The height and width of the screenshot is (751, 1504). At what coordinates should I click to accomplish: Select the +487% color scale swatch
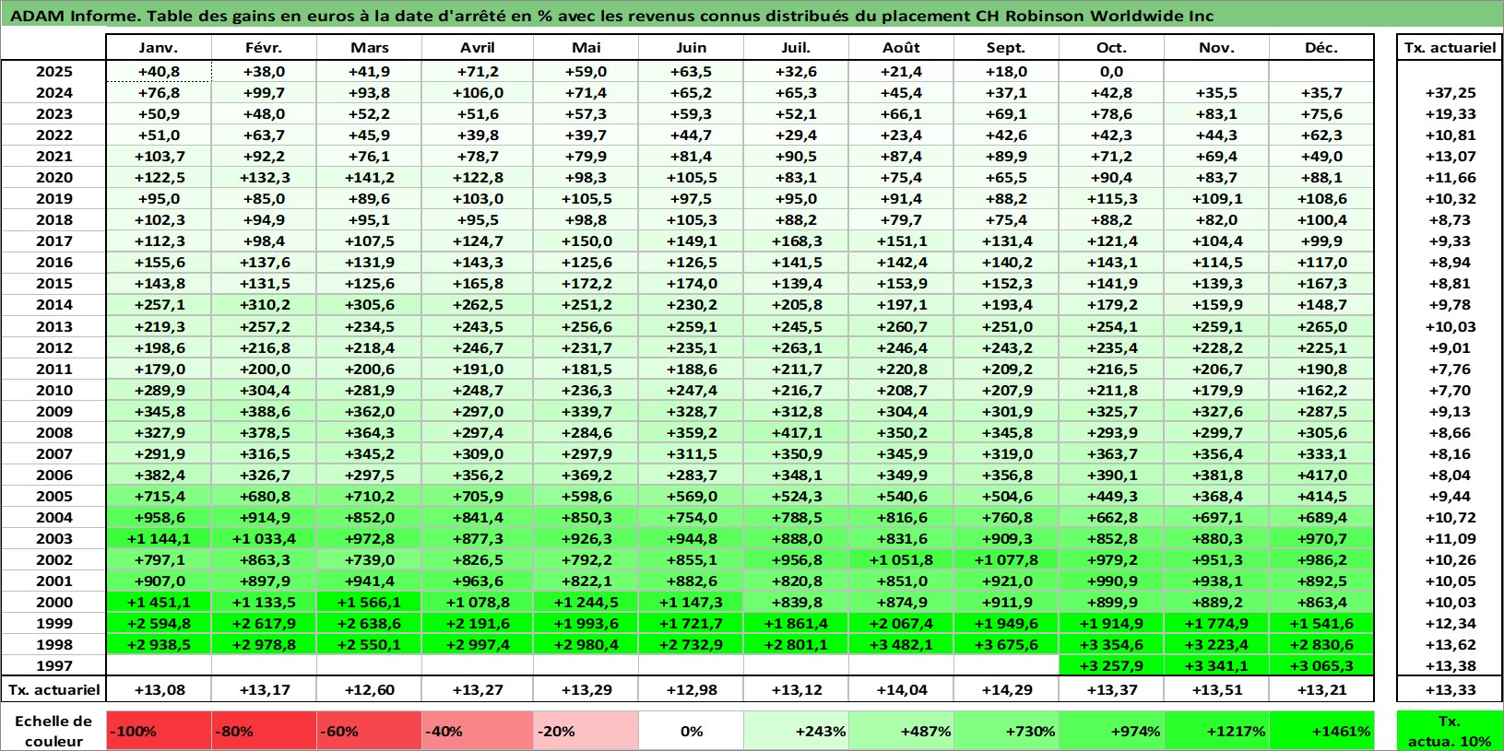point(901,731)
